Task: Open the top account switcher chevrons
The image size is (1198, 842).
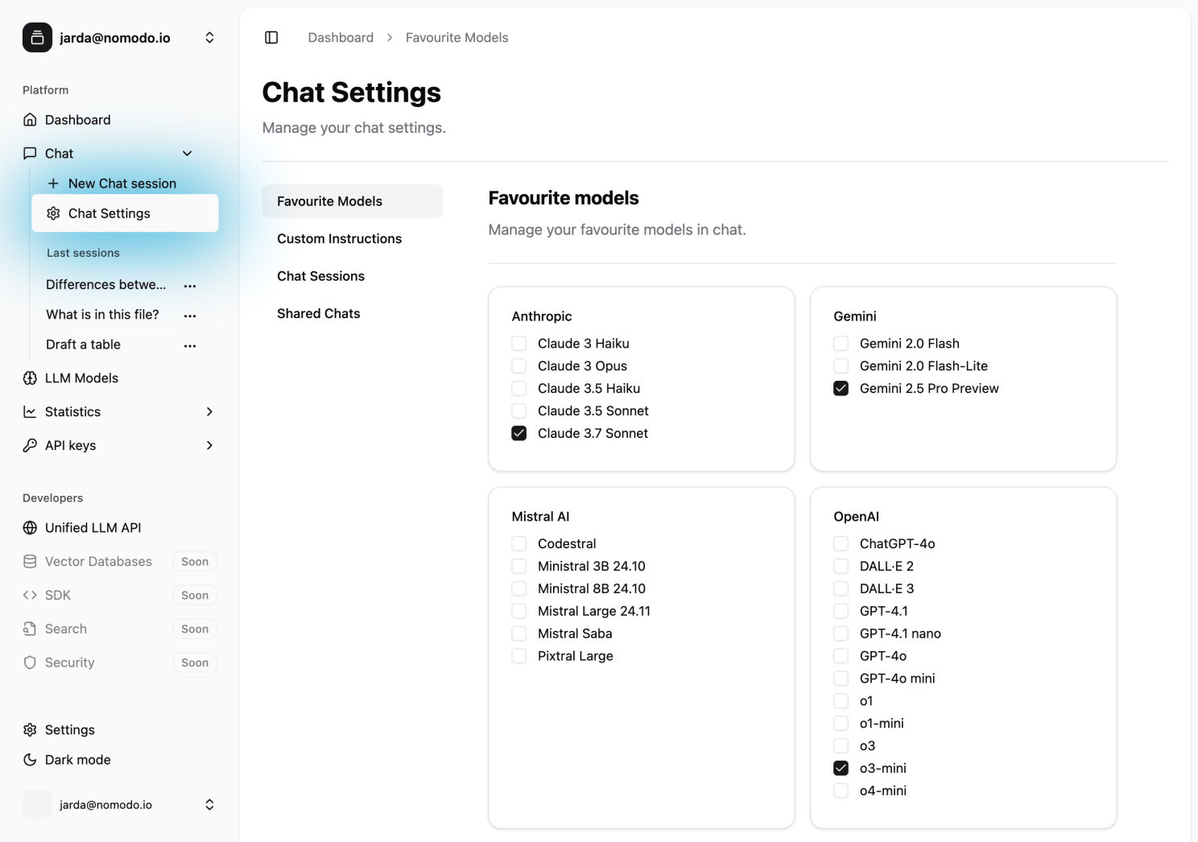Action: tap(209, 38)
